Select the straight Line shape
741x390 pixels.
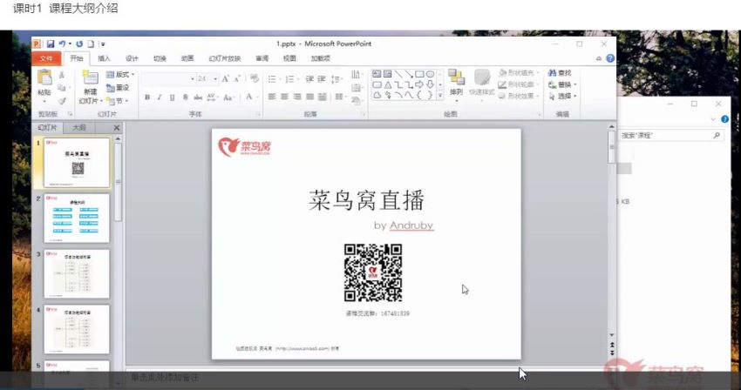(398, 74)
